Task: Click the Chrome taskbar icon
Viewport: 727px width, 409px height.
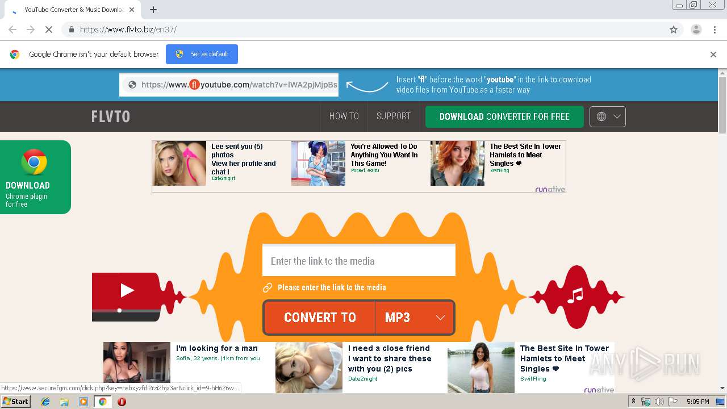Action: (103, 402)
